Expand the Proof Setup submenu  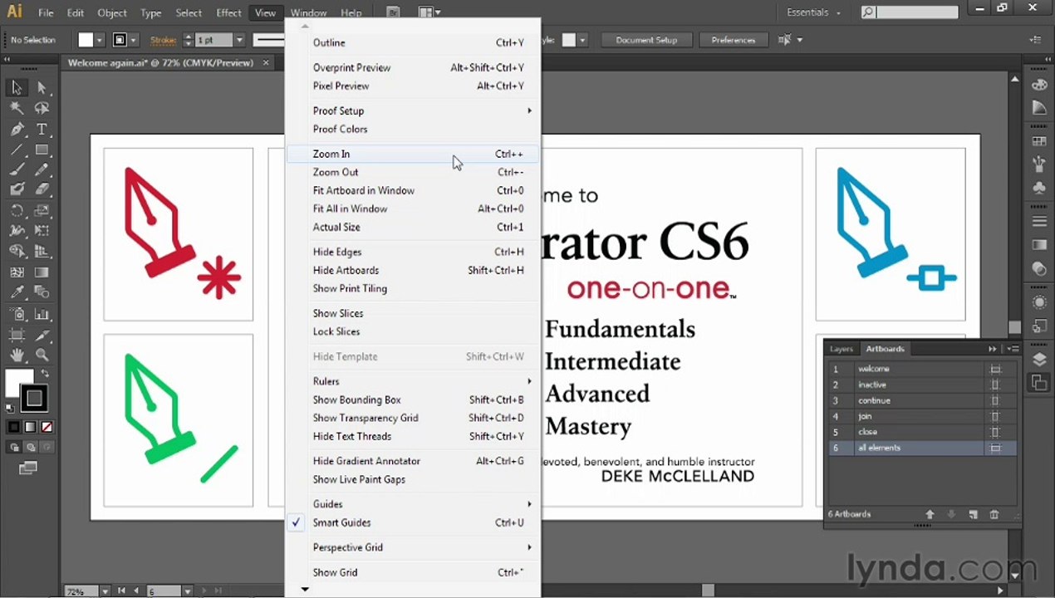point(413,110)
